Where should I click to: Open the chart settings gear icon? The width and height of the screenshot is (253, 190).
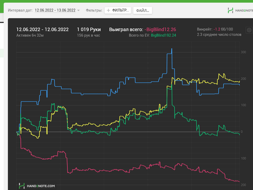click(249, 30)
